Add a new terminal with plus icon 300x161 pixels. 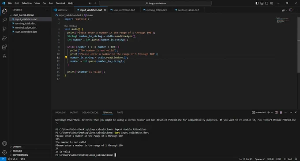pyautogui.click(x=269, y=113)
